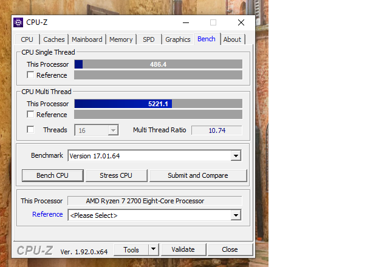Start benchmark with Bench CPU button
The width and height of the screenshot is (390, 267).
[52, 175]
